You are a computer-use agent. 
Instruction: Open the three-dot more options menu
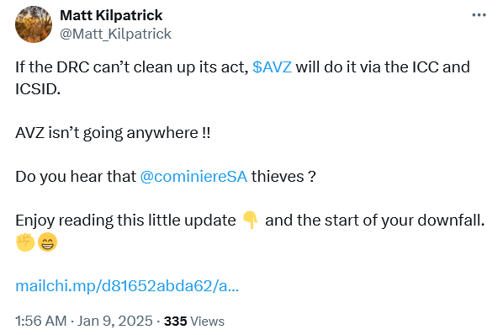(479, 15)
